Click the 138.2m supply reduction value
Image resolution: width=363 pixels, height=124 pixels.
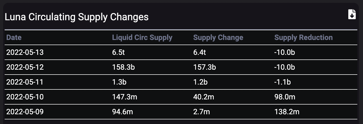click(287, 112)
